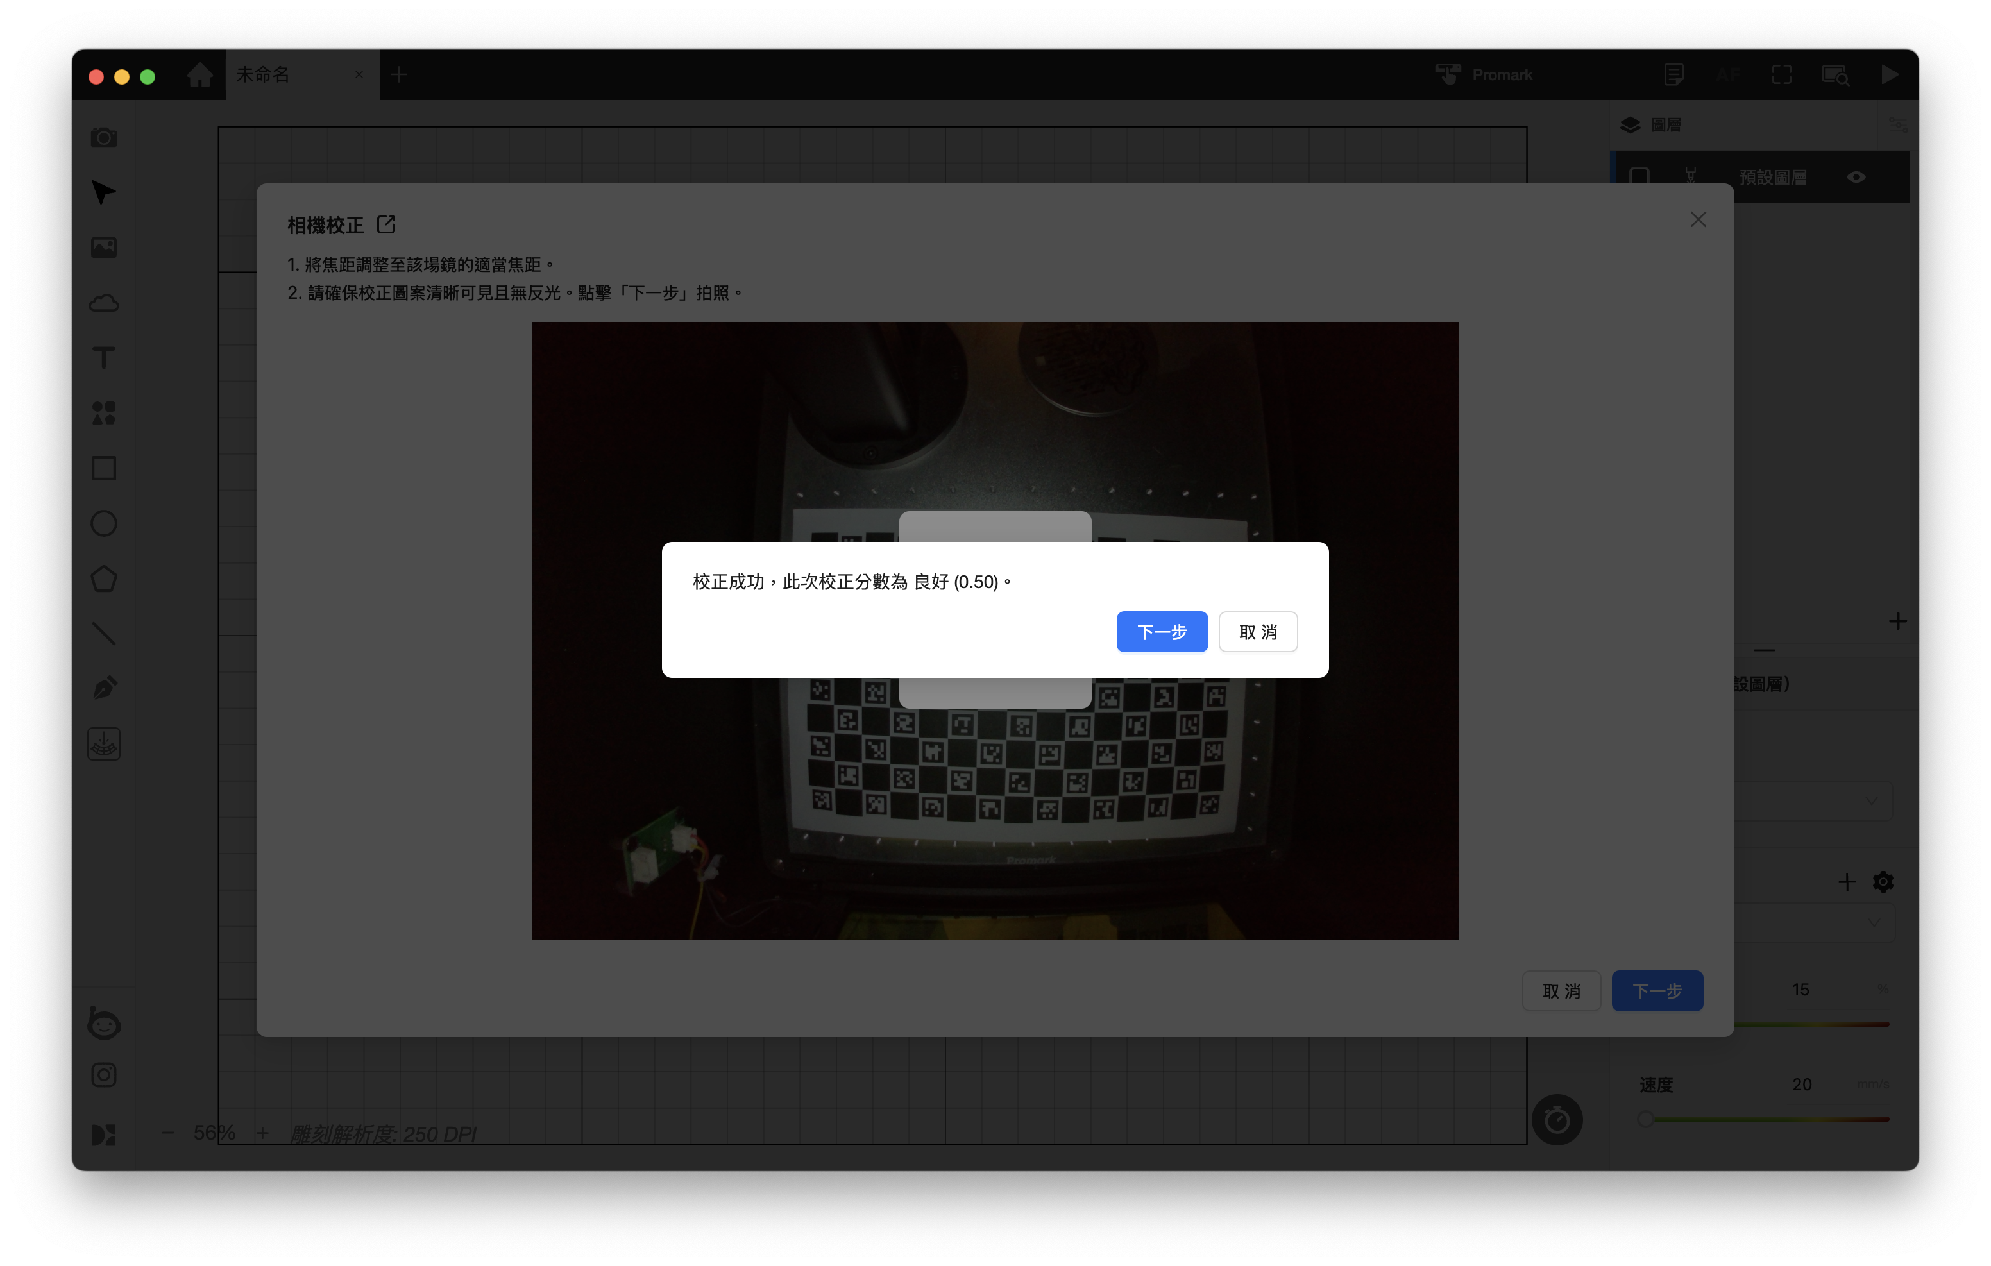
Task: Click the bottom-most sidebar logo icon
Action: [103, 1135]
